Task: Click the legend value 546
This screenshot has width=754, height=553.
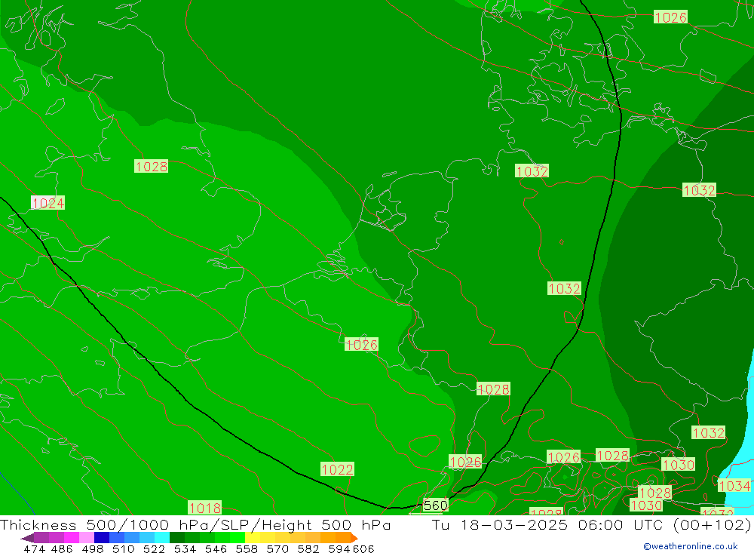Action: point(216,549)
